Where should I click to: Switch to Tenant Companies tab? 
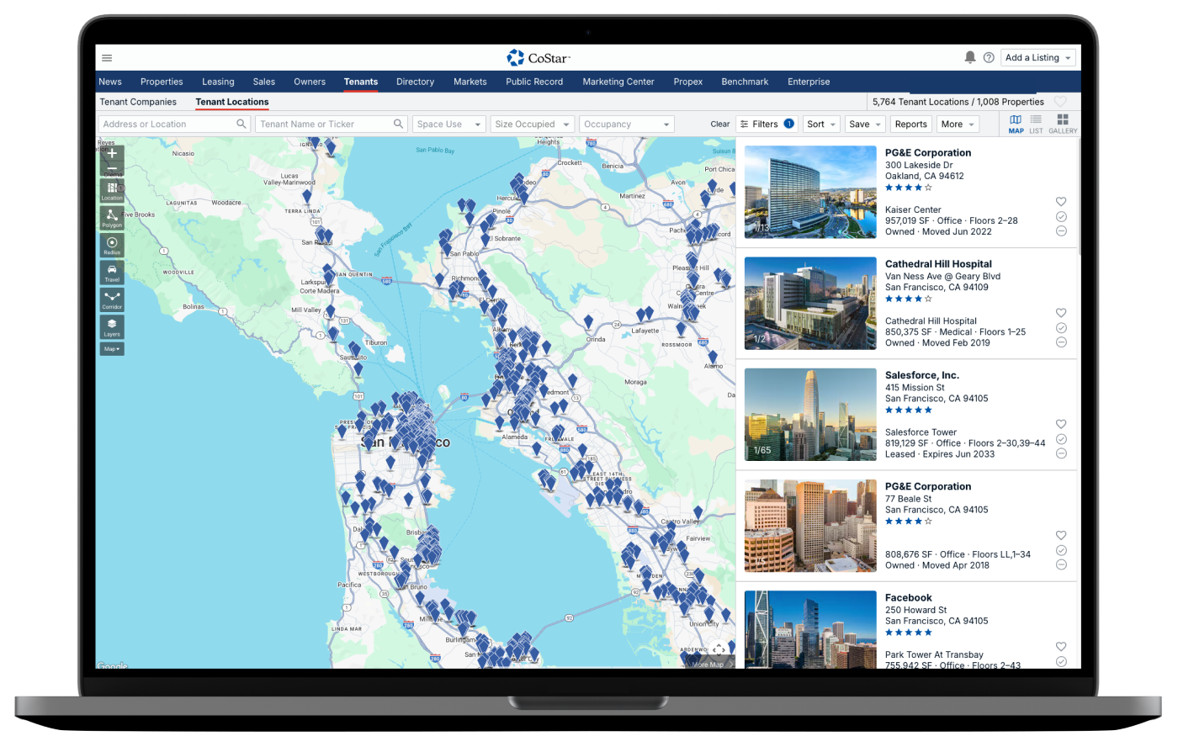pos(138,102)
